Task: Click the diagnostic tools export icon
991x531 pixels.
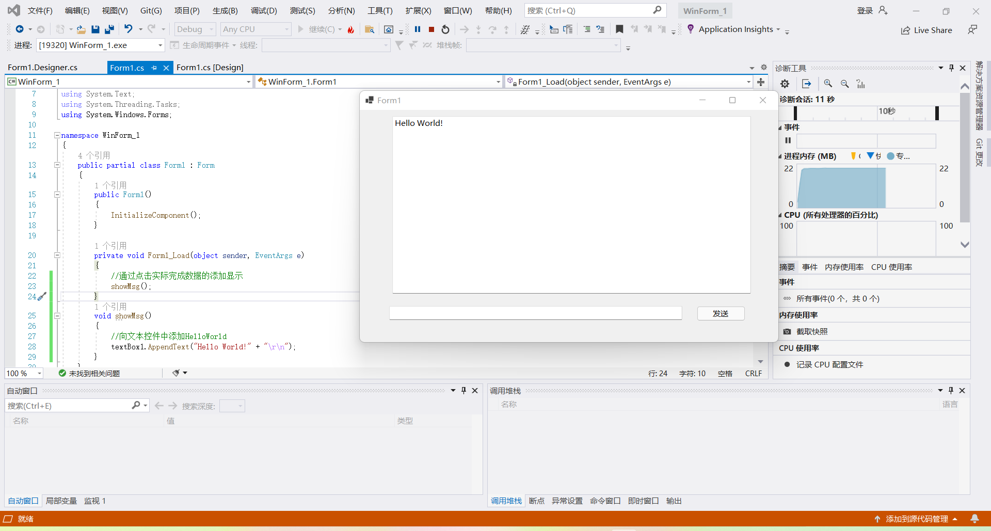Action: click(807, 84)
